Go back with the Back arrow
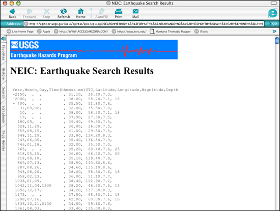The height and width of the screenshot is (211, 280). tap(12, 13)
